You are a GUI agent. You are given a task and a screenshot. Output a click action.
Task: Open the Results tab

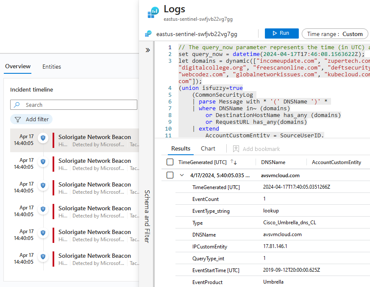[181, 149]
